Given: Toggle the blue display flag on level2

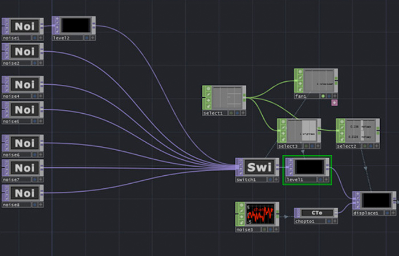Looking at the screenshot, I should pyautogui.click(x=87, y=38).
